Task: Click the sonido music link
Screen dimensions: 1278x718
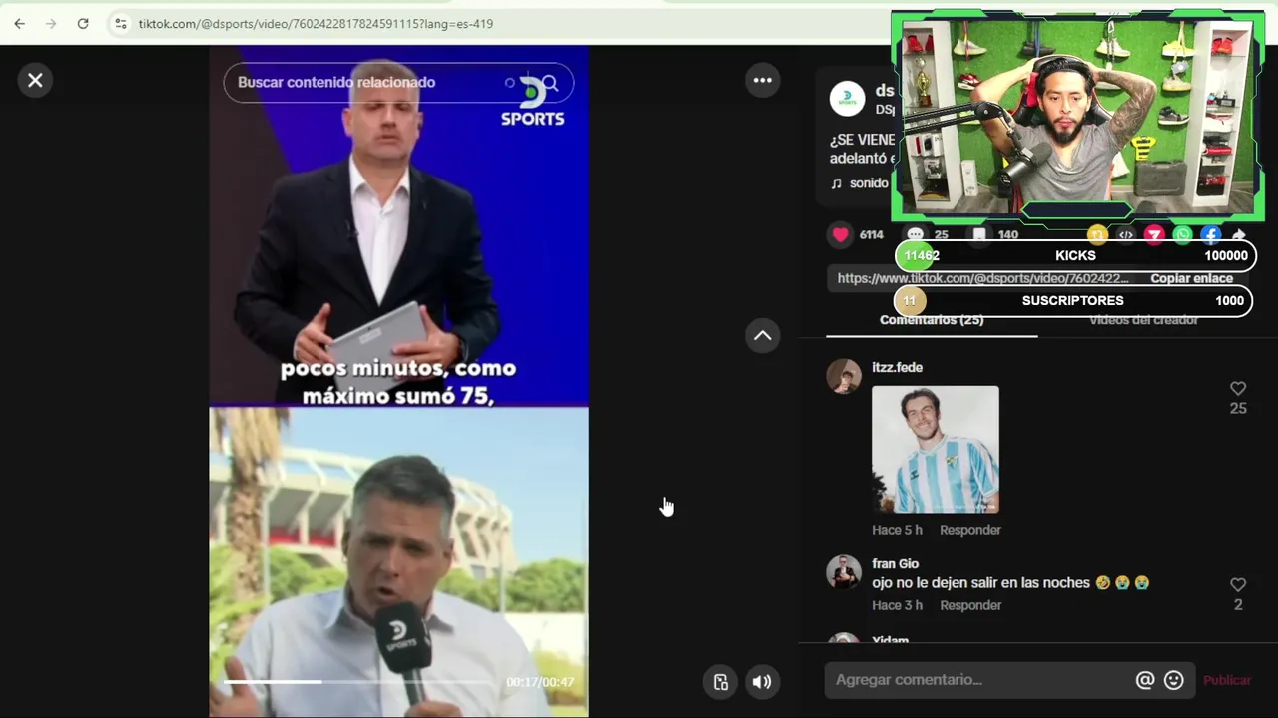Action: pyautogui.click(x=860, y=183)
